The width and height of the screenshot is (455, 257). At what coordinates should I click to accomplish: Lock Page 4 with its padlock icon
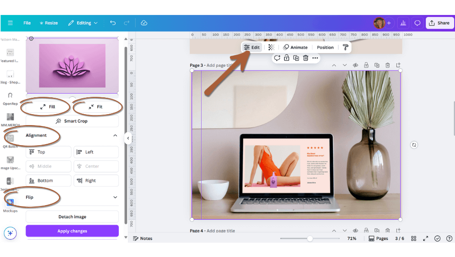pos(366,231)
